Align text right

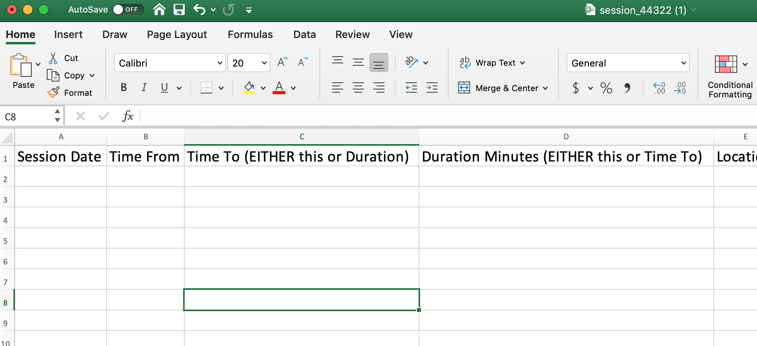tap(379, 87)
